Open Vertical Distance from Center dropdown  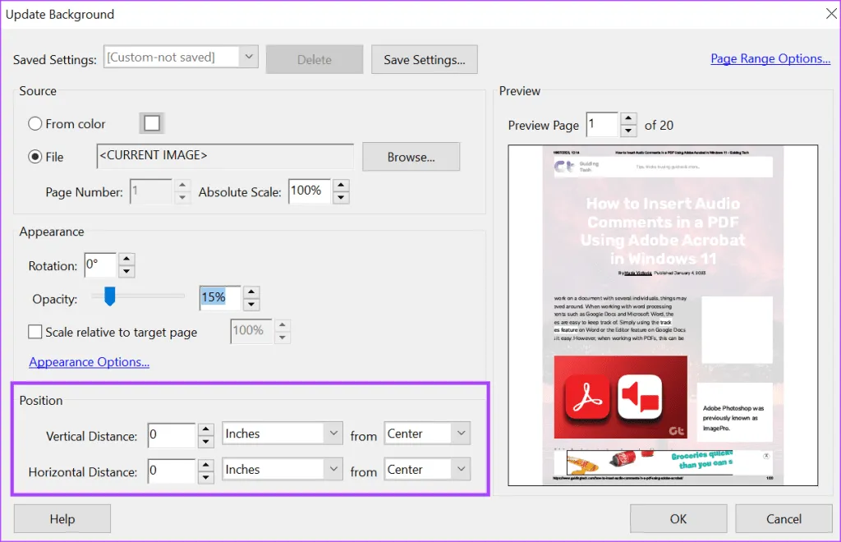(x=461, y=434)
